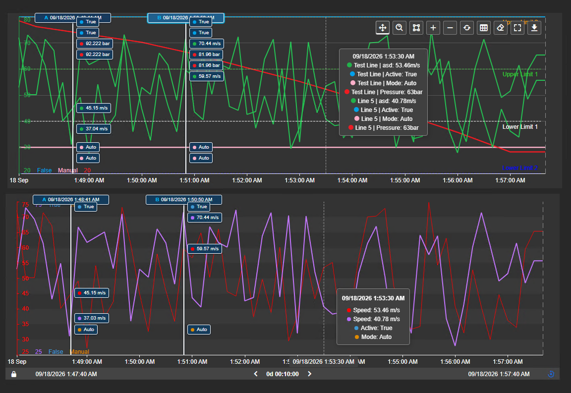
Task: Click 70.44 m/s tag in top chart
Action: [x=207, y=43]
